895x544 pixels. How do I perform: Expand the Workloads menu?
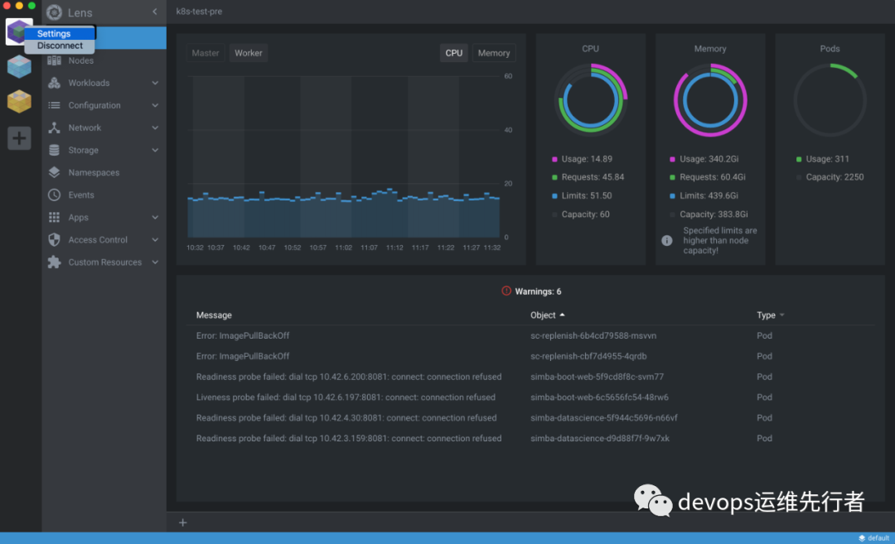pyautogui.click(x=155, y=83)
